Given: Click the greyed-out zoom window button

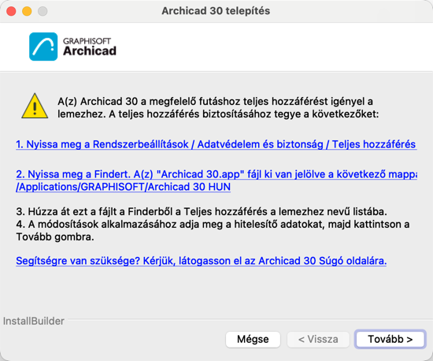Looking at the screenshot, I should pos(43,11).
